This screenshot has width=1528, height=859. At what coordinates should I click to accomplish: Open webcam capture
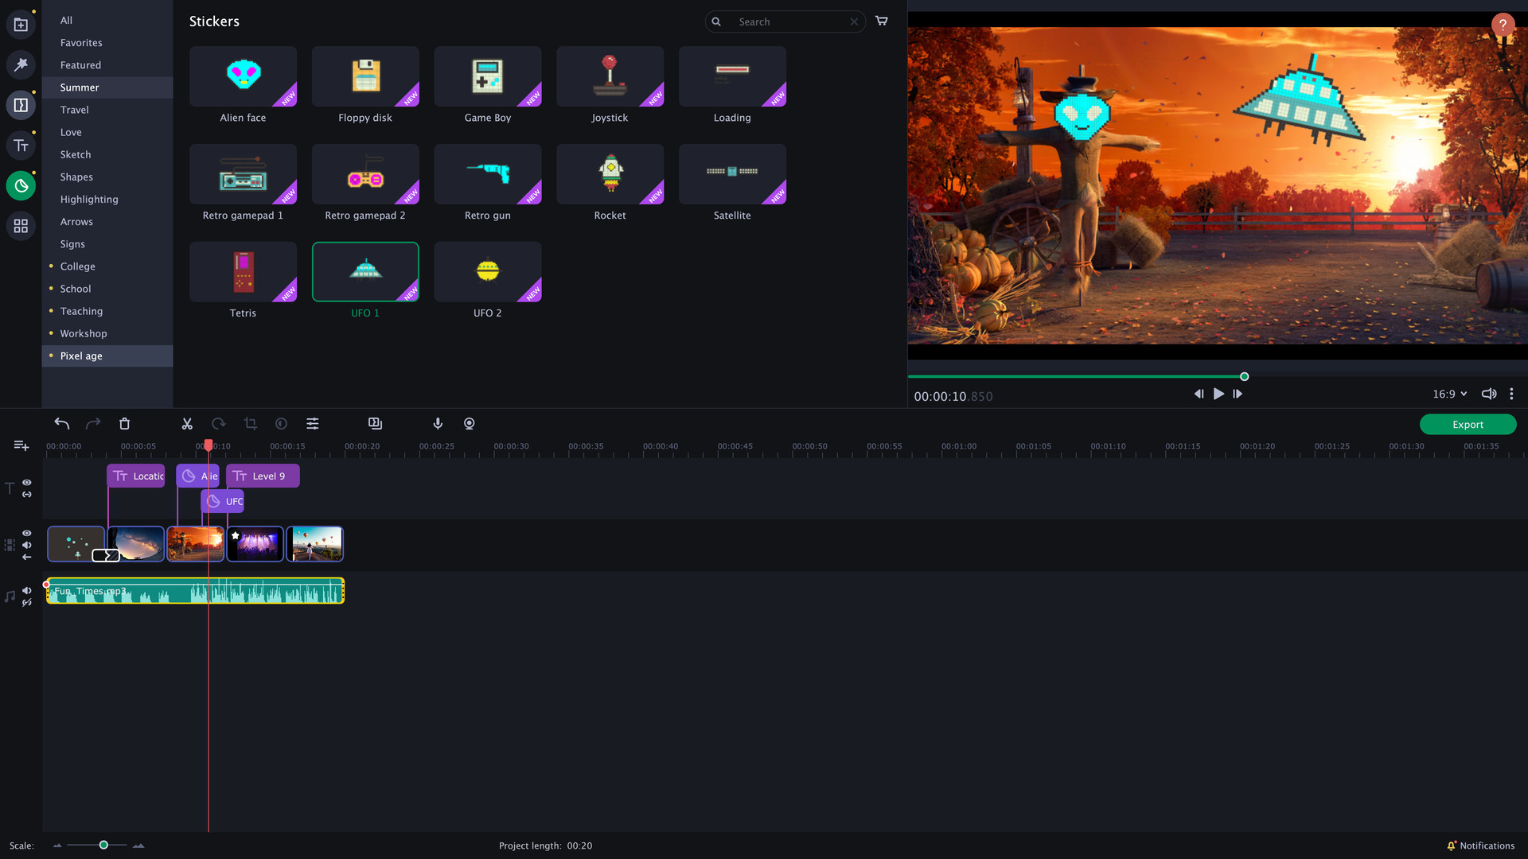469,424
